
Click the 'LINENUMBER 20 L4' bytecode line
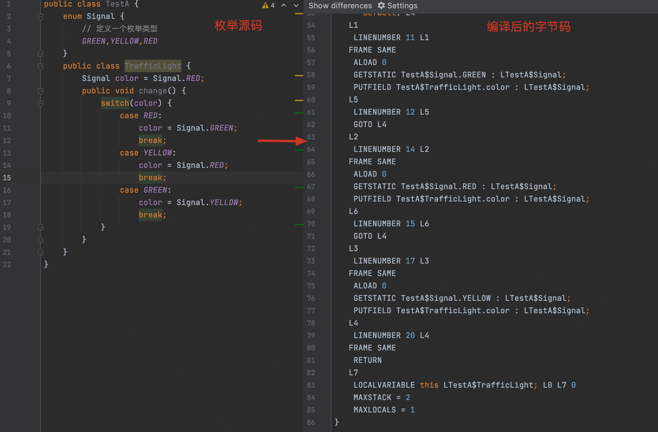pos(391,335)
